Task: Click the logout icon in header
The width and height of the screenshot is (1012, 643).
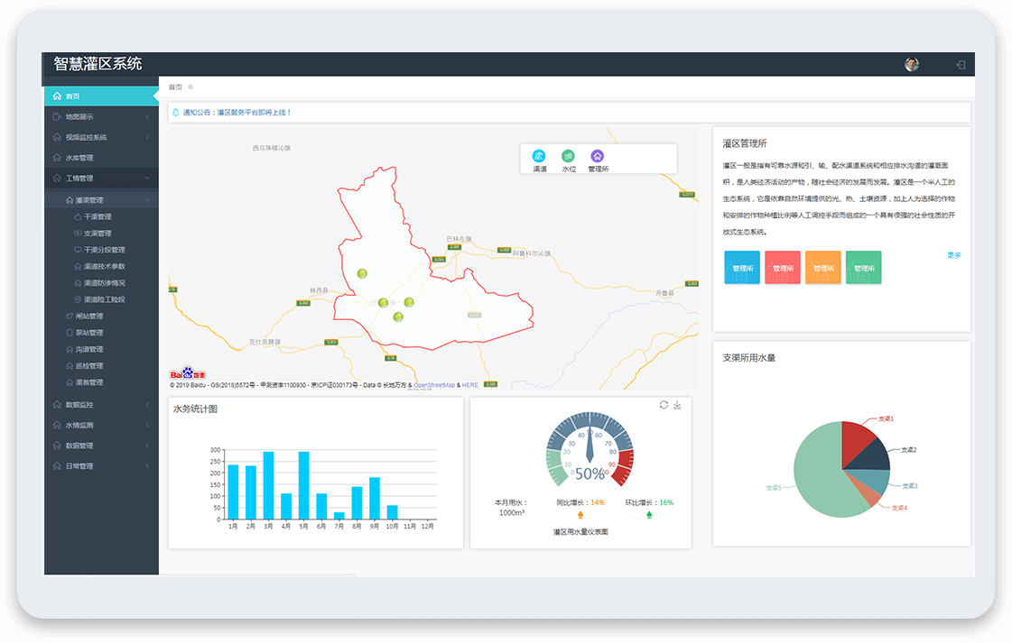Action: click(961, 65)
